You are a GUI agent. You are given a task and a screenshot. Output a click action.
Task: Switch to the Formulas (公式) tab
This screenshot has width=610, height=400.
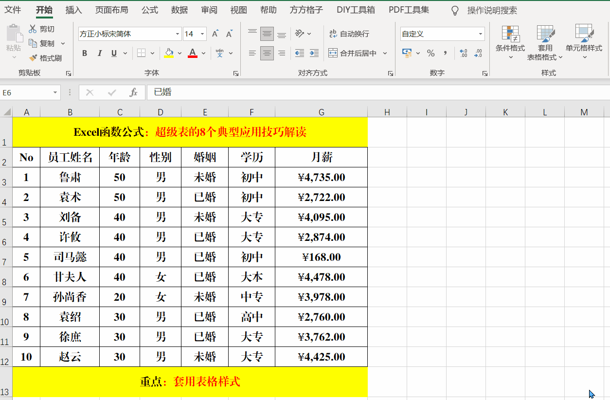(150, 10)
